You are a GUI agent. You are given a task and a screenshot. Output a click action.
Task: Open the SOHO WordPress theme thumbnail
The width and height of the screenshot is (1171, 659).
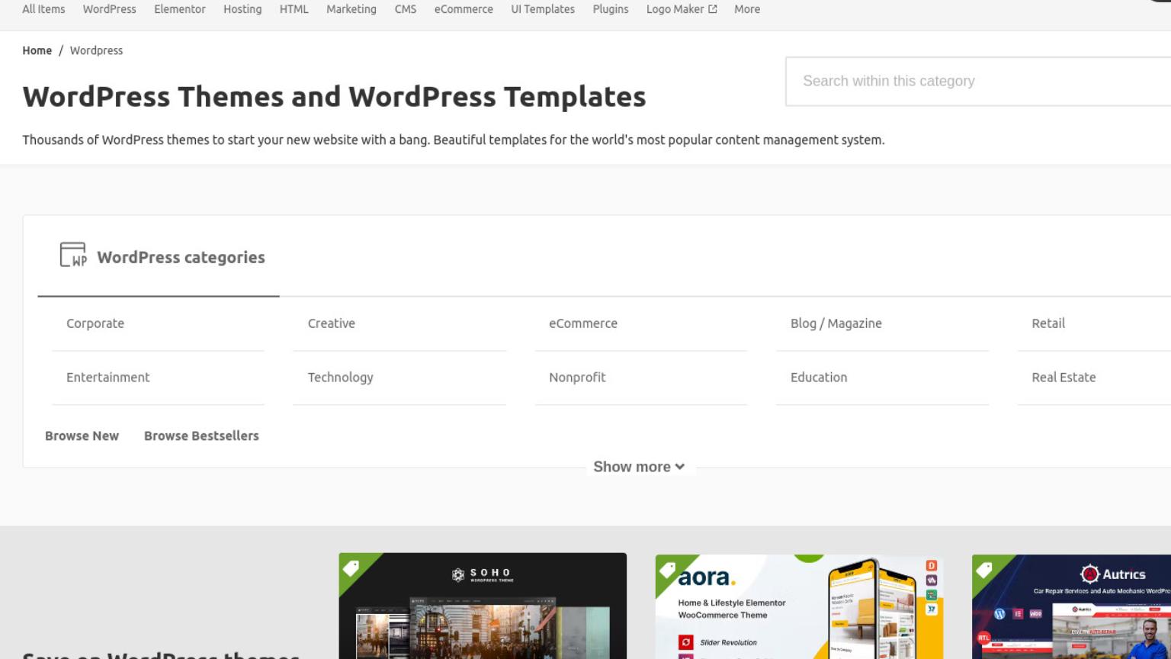[x=483, y=606]
